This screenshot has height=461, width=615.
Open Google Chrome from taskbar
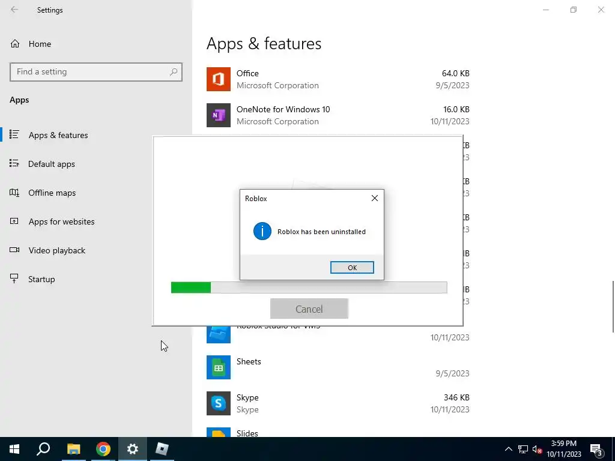(103, 449)
